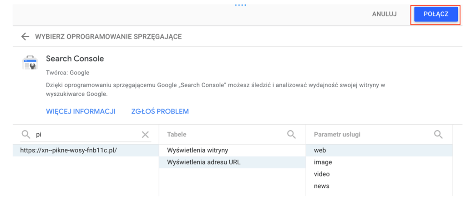Open search in Parametr usługi column
The image size is (466, 201).
coord(438,134)
